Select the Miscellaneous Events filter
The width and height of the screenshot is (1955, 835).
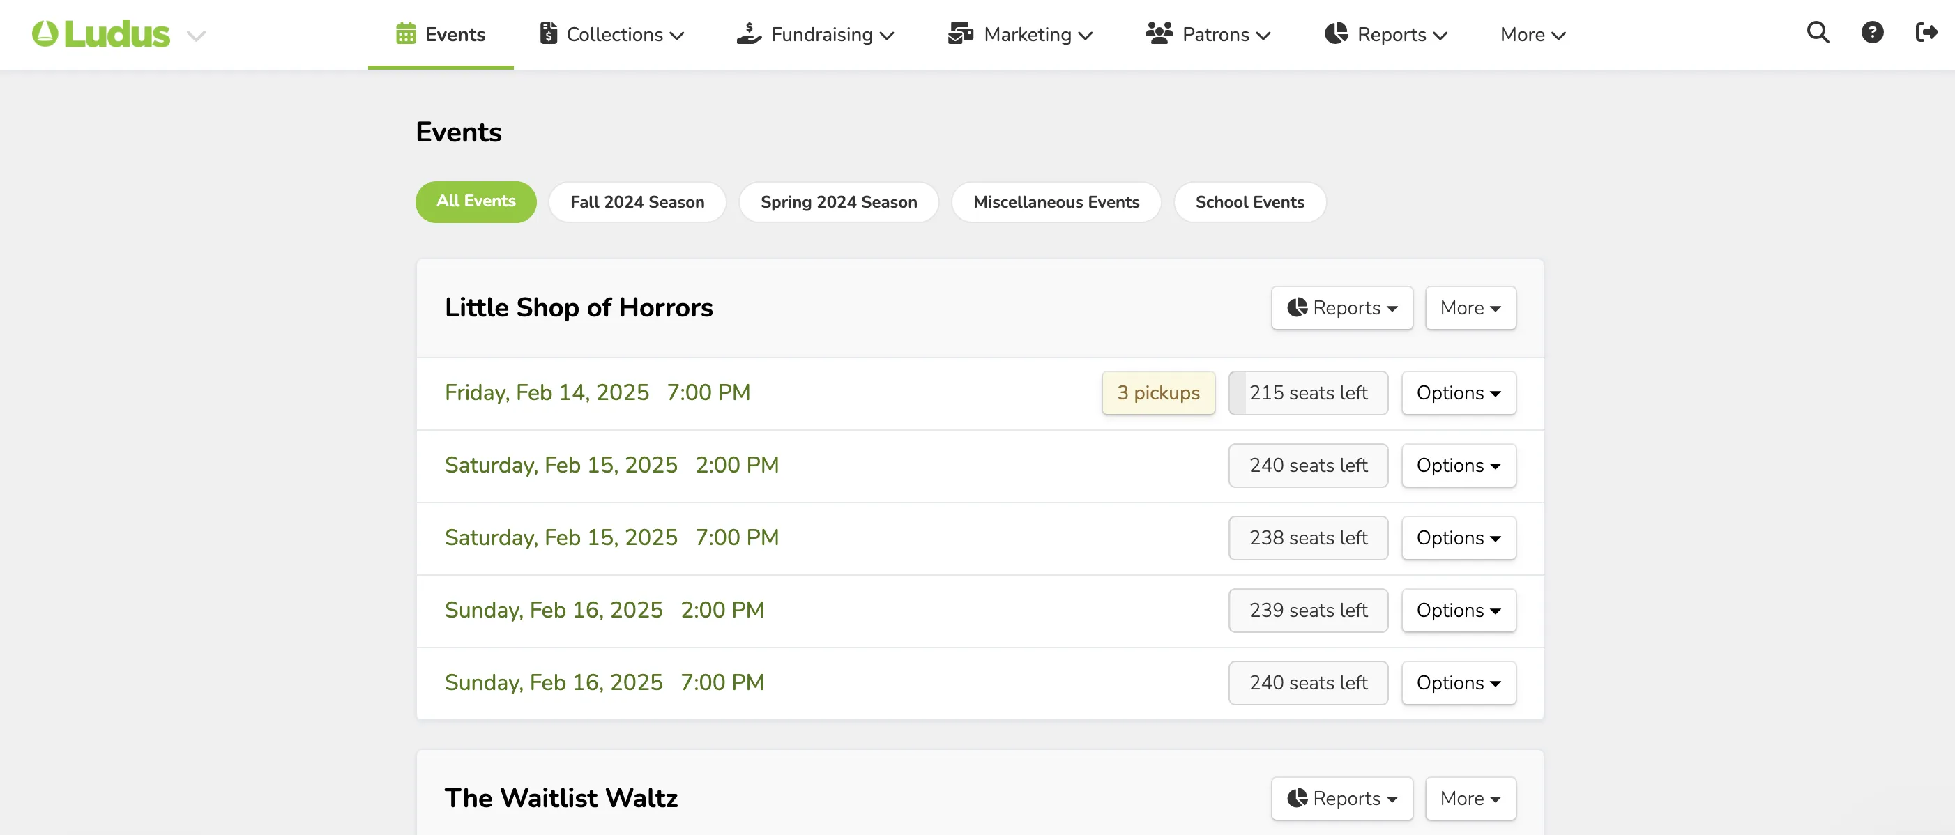1056,201
